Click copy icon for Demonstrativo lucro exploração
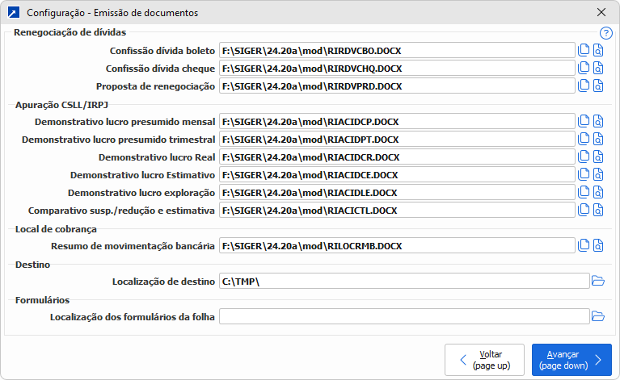 tap(584, 193)
